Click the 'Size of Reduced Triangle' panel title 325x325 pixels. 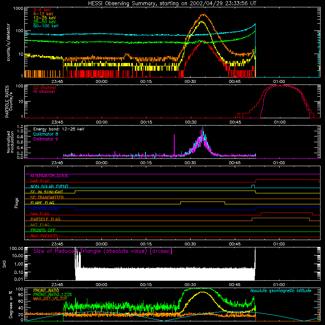[103, 251]
